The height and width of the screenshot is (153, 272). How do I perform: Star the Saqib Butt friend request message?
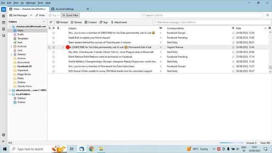click(54, 38)
